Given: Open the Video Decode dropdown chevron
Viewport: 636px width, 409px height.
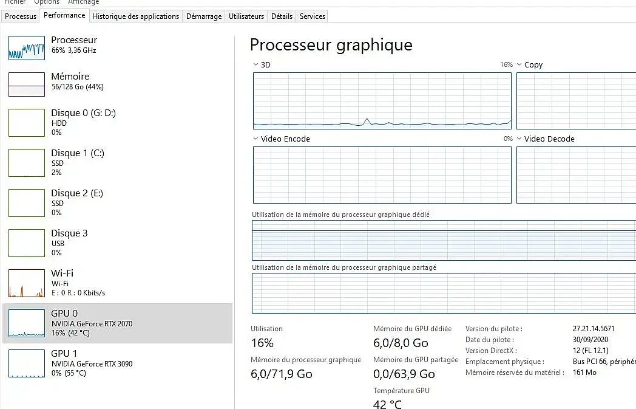Looking at the screenshot, I should click(x=519, y=139).
